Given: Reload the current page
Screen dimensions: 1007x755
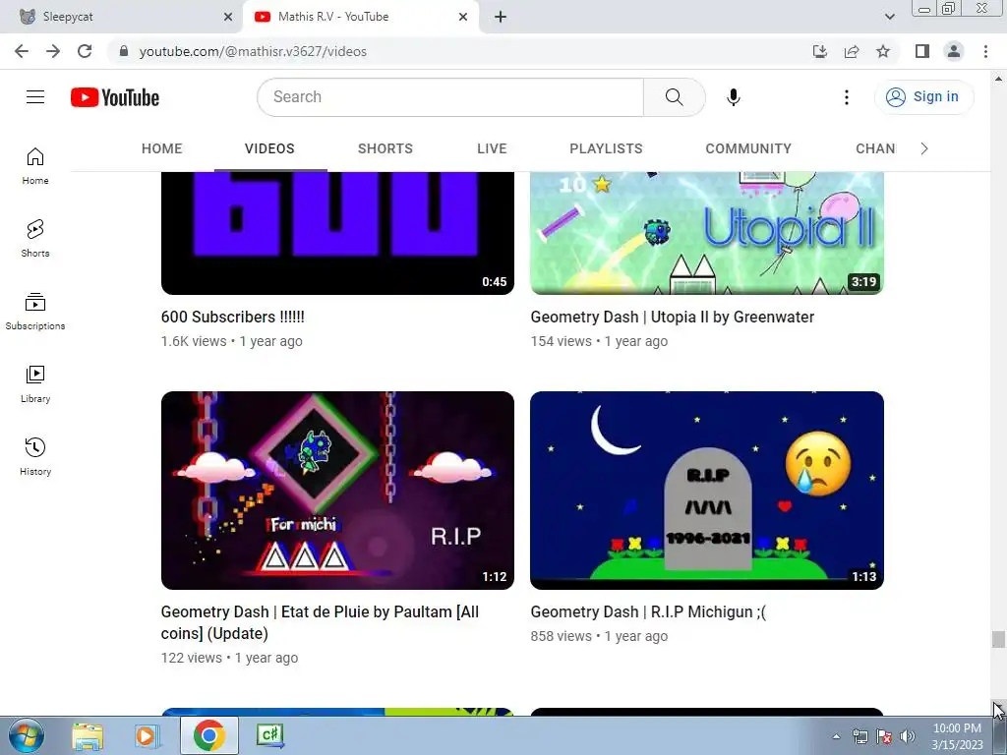Looking at the screenshot, I should pos(85,51).
